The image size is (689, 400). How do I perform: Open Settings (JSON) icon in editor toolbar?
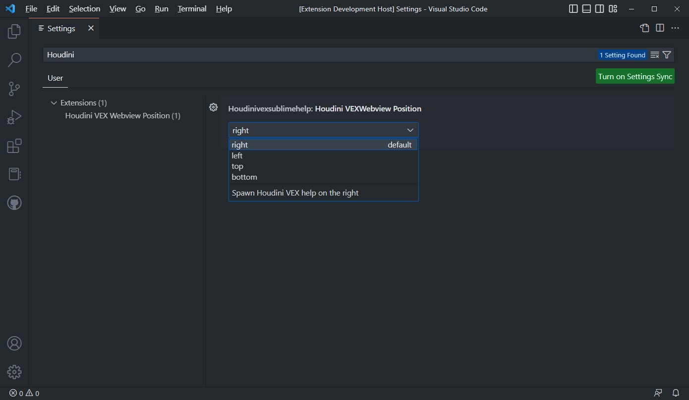pyautogui.click(x=644, y=28)
